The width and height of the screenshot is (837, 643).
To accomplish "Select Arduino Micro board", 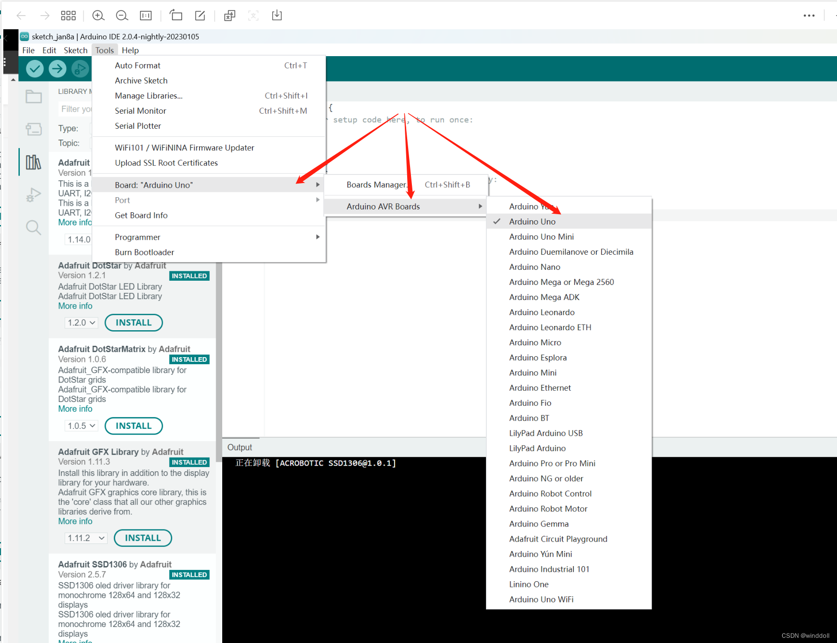I will (569, 342).
